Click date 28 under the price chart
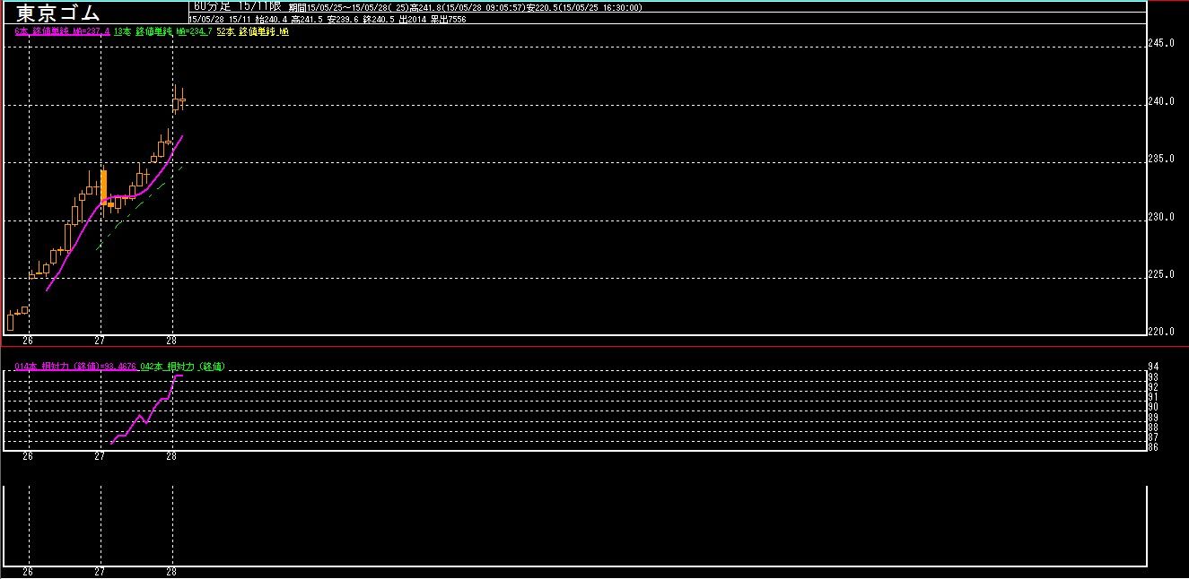The height and width of the screenshot is (579, 1189). 171,341
